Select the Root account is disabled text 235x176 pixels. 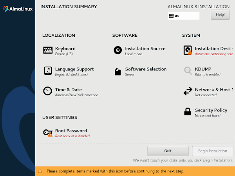click(x=73, y=136)
